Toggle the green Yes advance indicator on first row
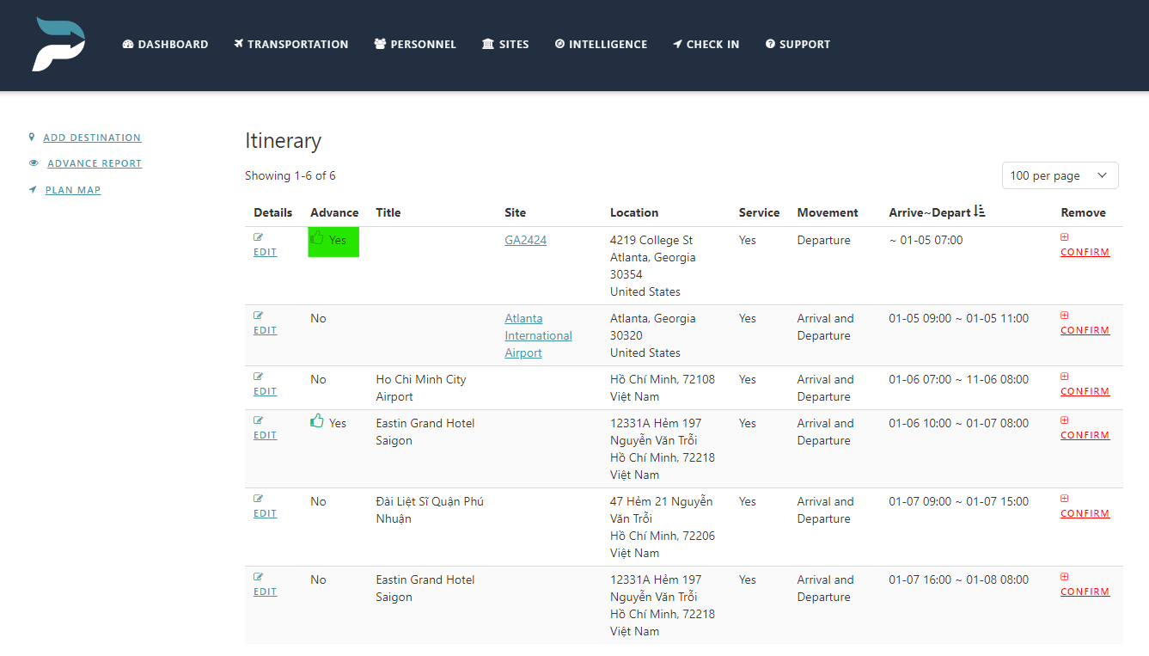The height and width of the screenshot is (656, 1149). (x=333, y=241)
